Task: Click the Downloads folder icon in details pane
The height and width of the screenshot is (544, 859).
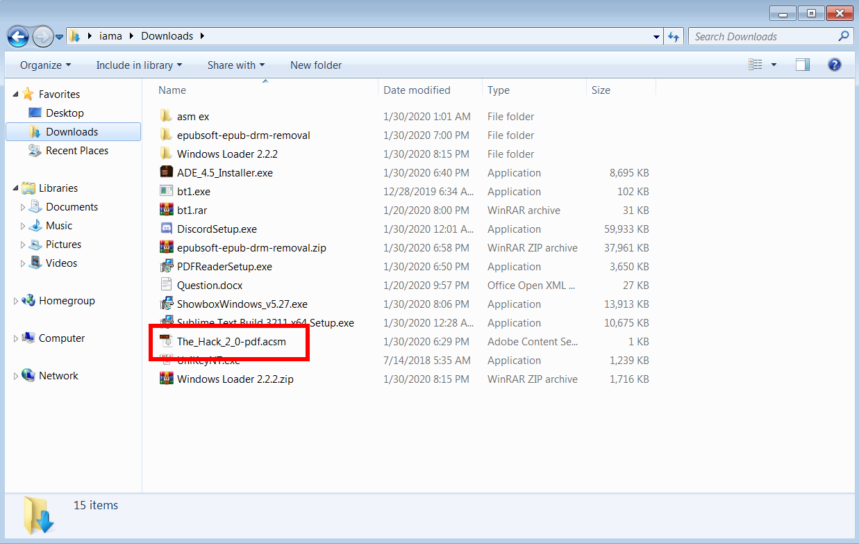Action: 38,516
